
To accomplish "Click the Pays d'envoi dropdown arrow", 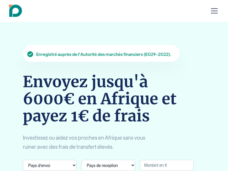I will 74,166.
